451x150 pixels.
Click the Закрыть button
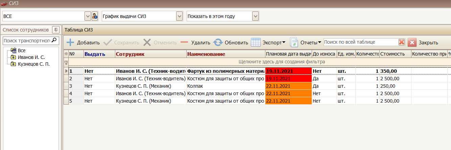(423, 43)
